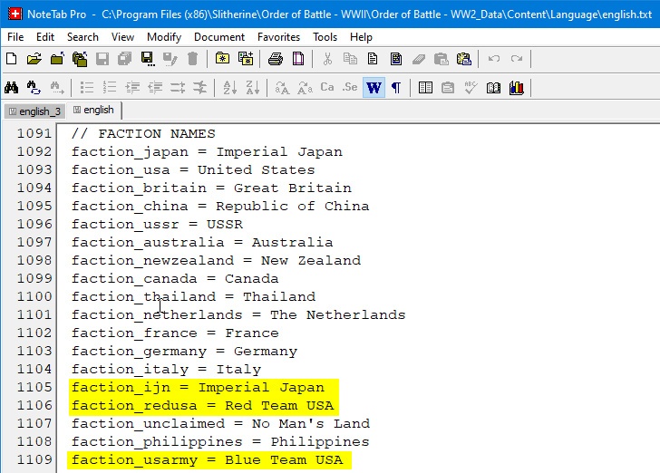Open the Edit menu
660x473 pixels.
coord(45,37)
